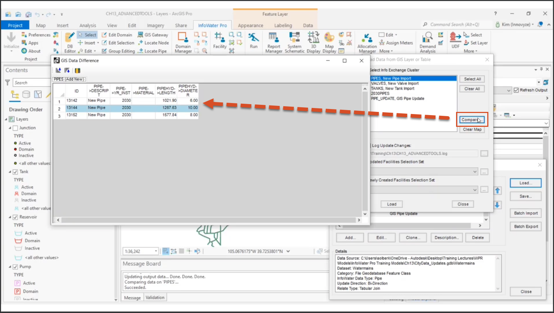Screen dimensions: 554x313
Task: Click the blue up arrow beside Load button
Action: pyautogui.click(x=498, y=190)
